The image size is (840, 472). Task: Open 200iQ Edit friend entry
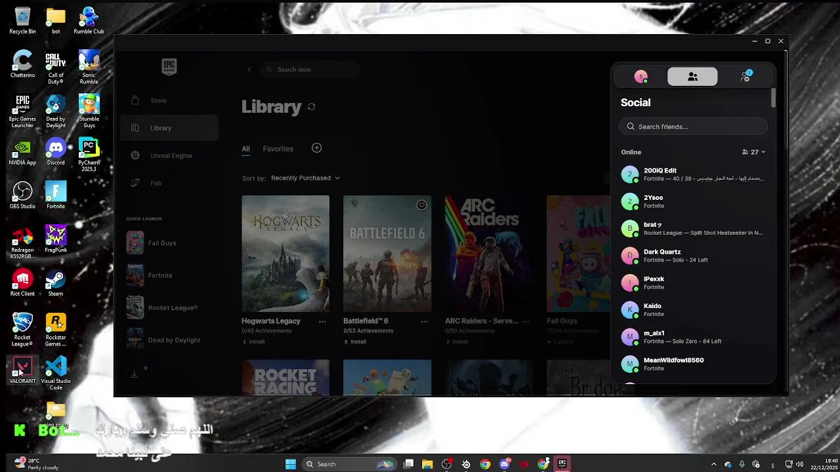point(693,174)
